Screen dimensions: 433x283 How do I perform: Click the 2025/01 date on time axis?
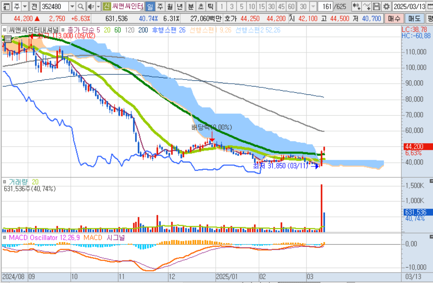pos(227,277)
